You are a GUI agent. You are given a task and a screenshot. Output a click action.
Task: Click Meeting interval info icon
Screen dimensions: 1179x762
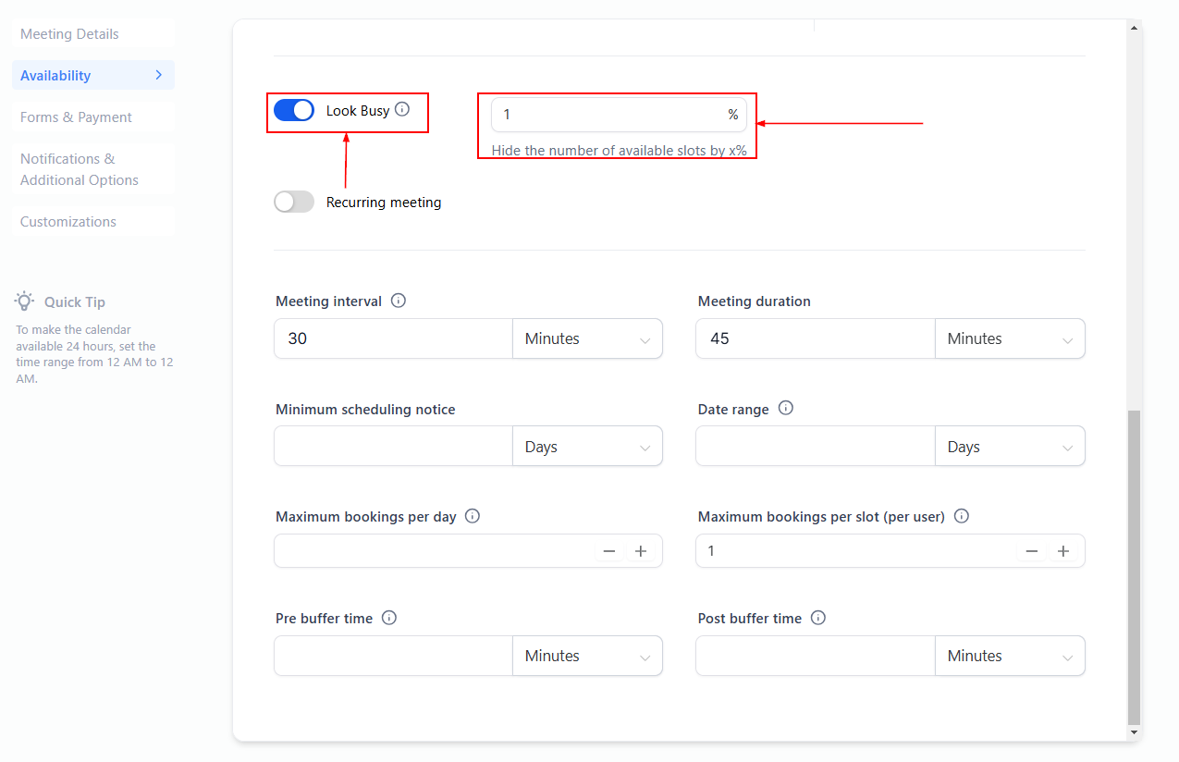399,301
